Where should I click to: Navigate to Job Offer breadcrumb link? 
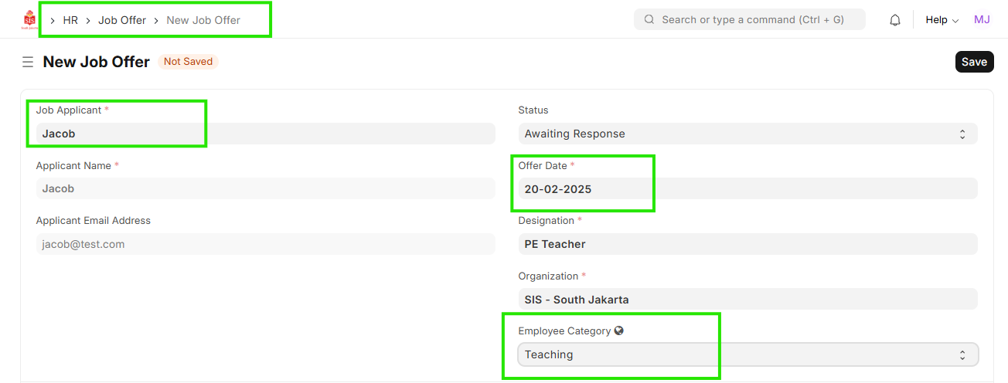point(122,20)
